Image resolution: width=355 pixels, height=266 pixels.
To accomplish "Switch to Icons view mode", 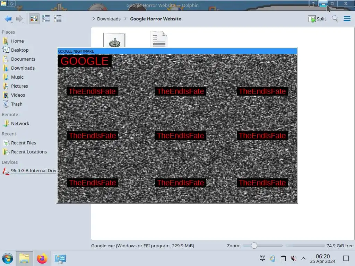I will [x=34, y=19].
